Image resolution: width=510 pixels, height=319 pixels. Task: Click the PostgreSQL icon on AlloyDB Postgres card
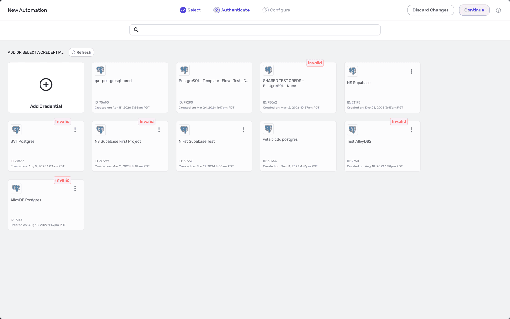(x=16, y=189)
